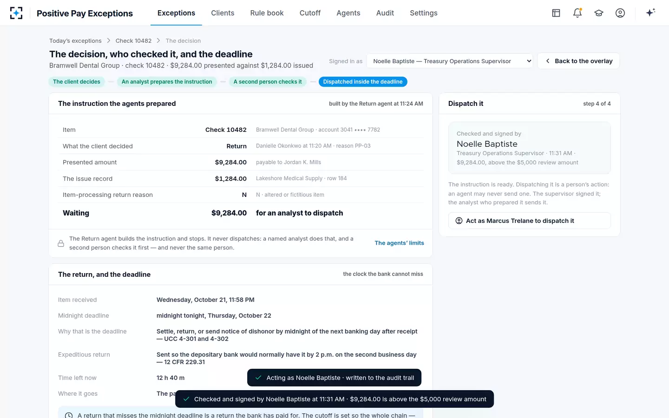Open the Settings tab
This screenshot has height=418, width=669.
[424, 13]
